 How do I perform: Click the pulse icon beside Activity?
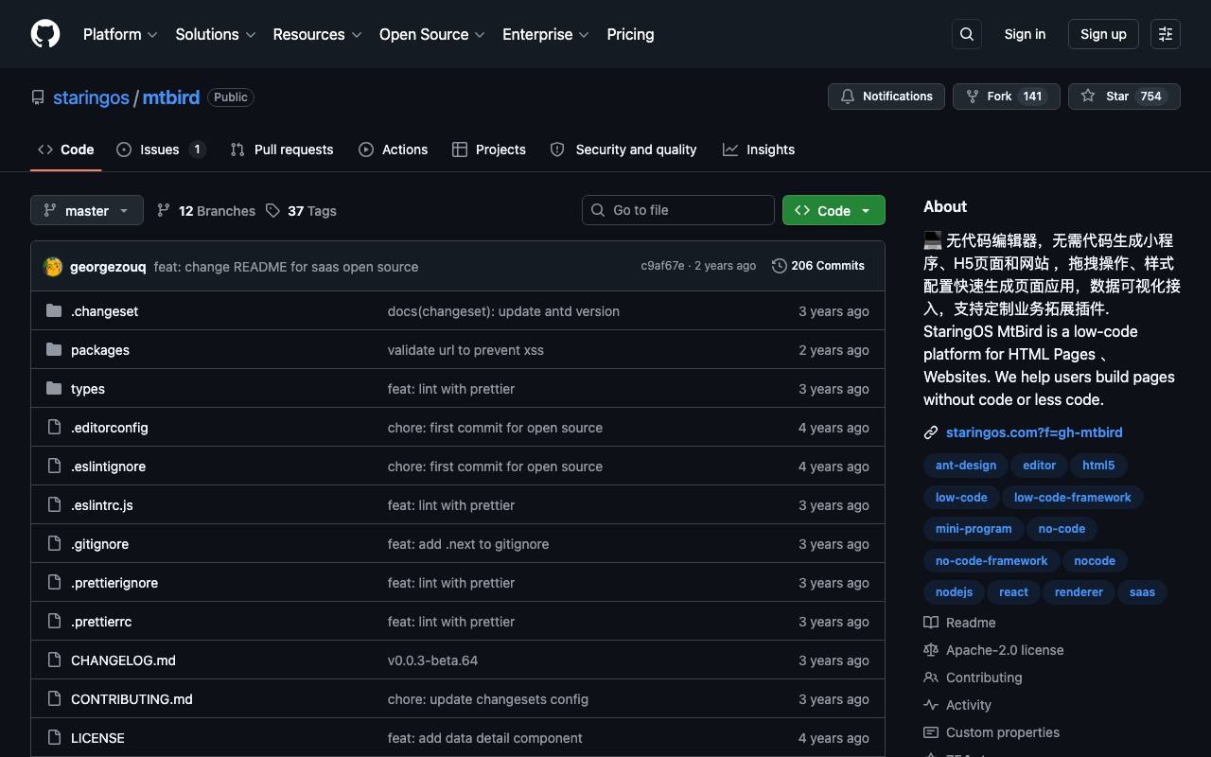point(931,705)
